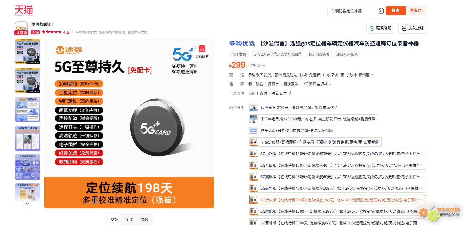Open the 直播 live badge
The image size is (464, 225).
click(x=21, y=33)
